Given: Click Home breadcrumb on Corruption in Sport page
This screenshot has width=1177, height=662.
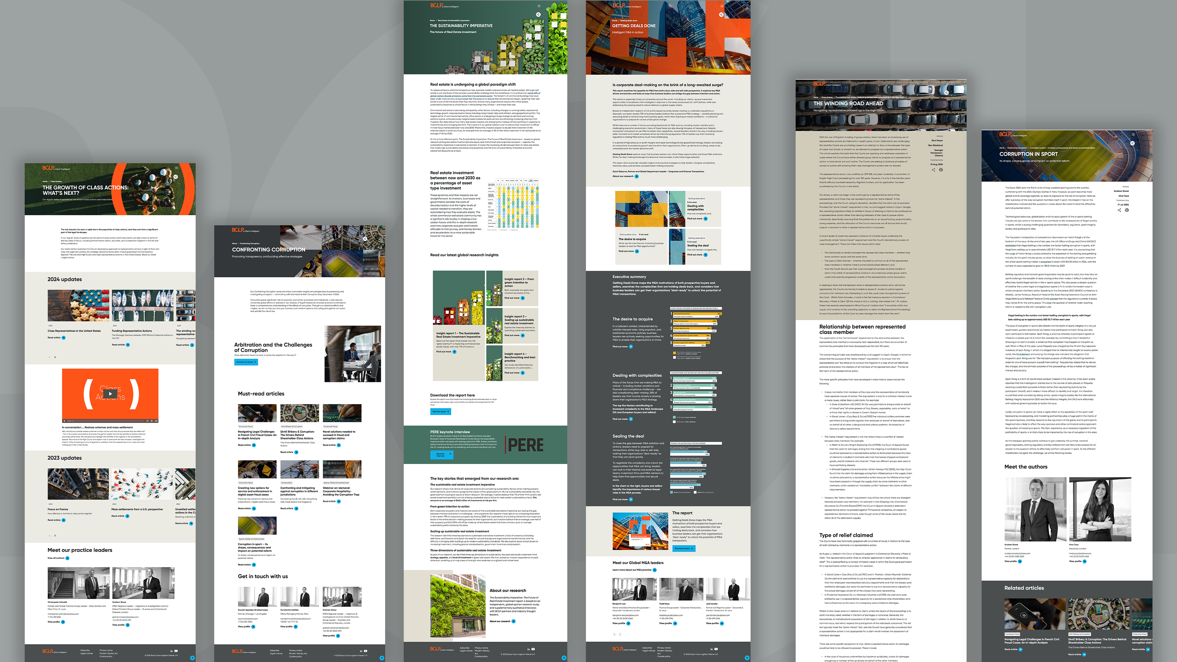Looking at the screenshot, I should click(1002, 148).
